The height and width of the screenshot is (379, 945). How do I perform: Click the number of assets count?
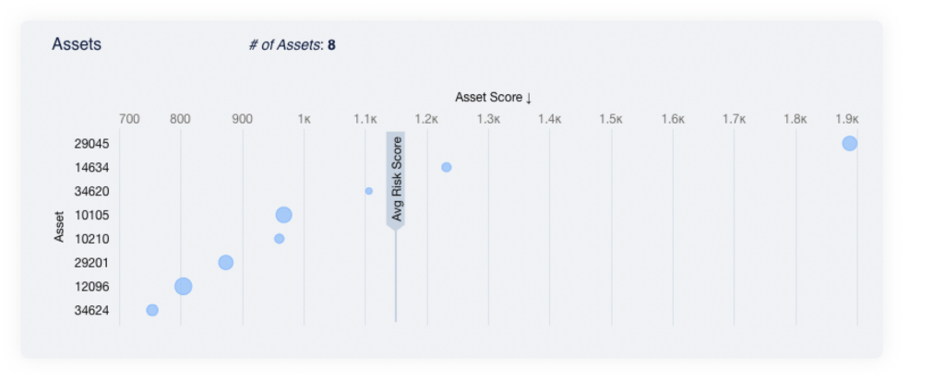[330, 45]
